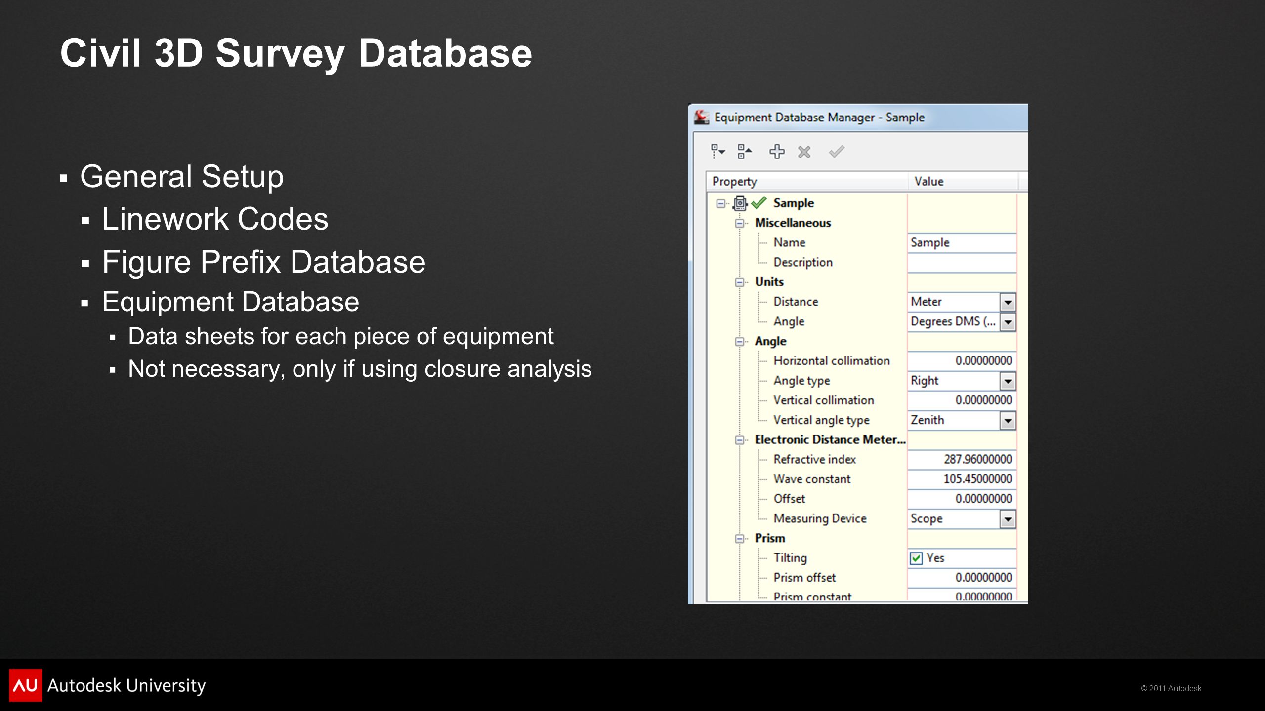Click the Refractive index value 287.96000000
The height and width of the screenshot is (711, 1265).
click(x=962, y=460)
